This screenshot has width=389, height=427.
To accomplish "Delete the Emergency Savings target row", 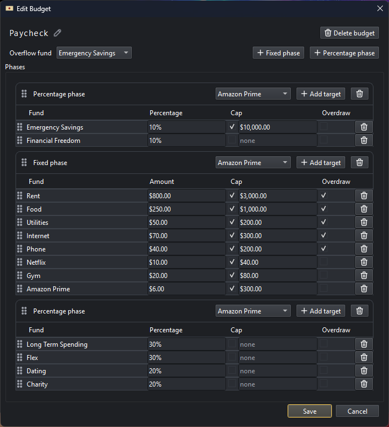I will tap(364, 127).
